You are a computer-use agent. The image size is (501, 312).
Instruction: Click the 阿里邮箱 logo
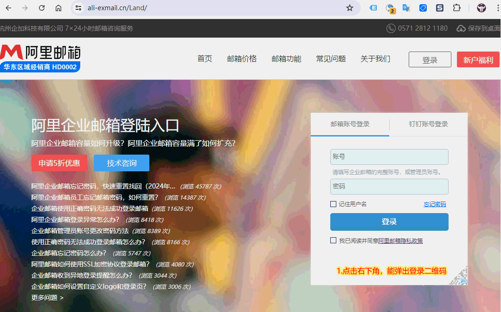pos(40,52)
